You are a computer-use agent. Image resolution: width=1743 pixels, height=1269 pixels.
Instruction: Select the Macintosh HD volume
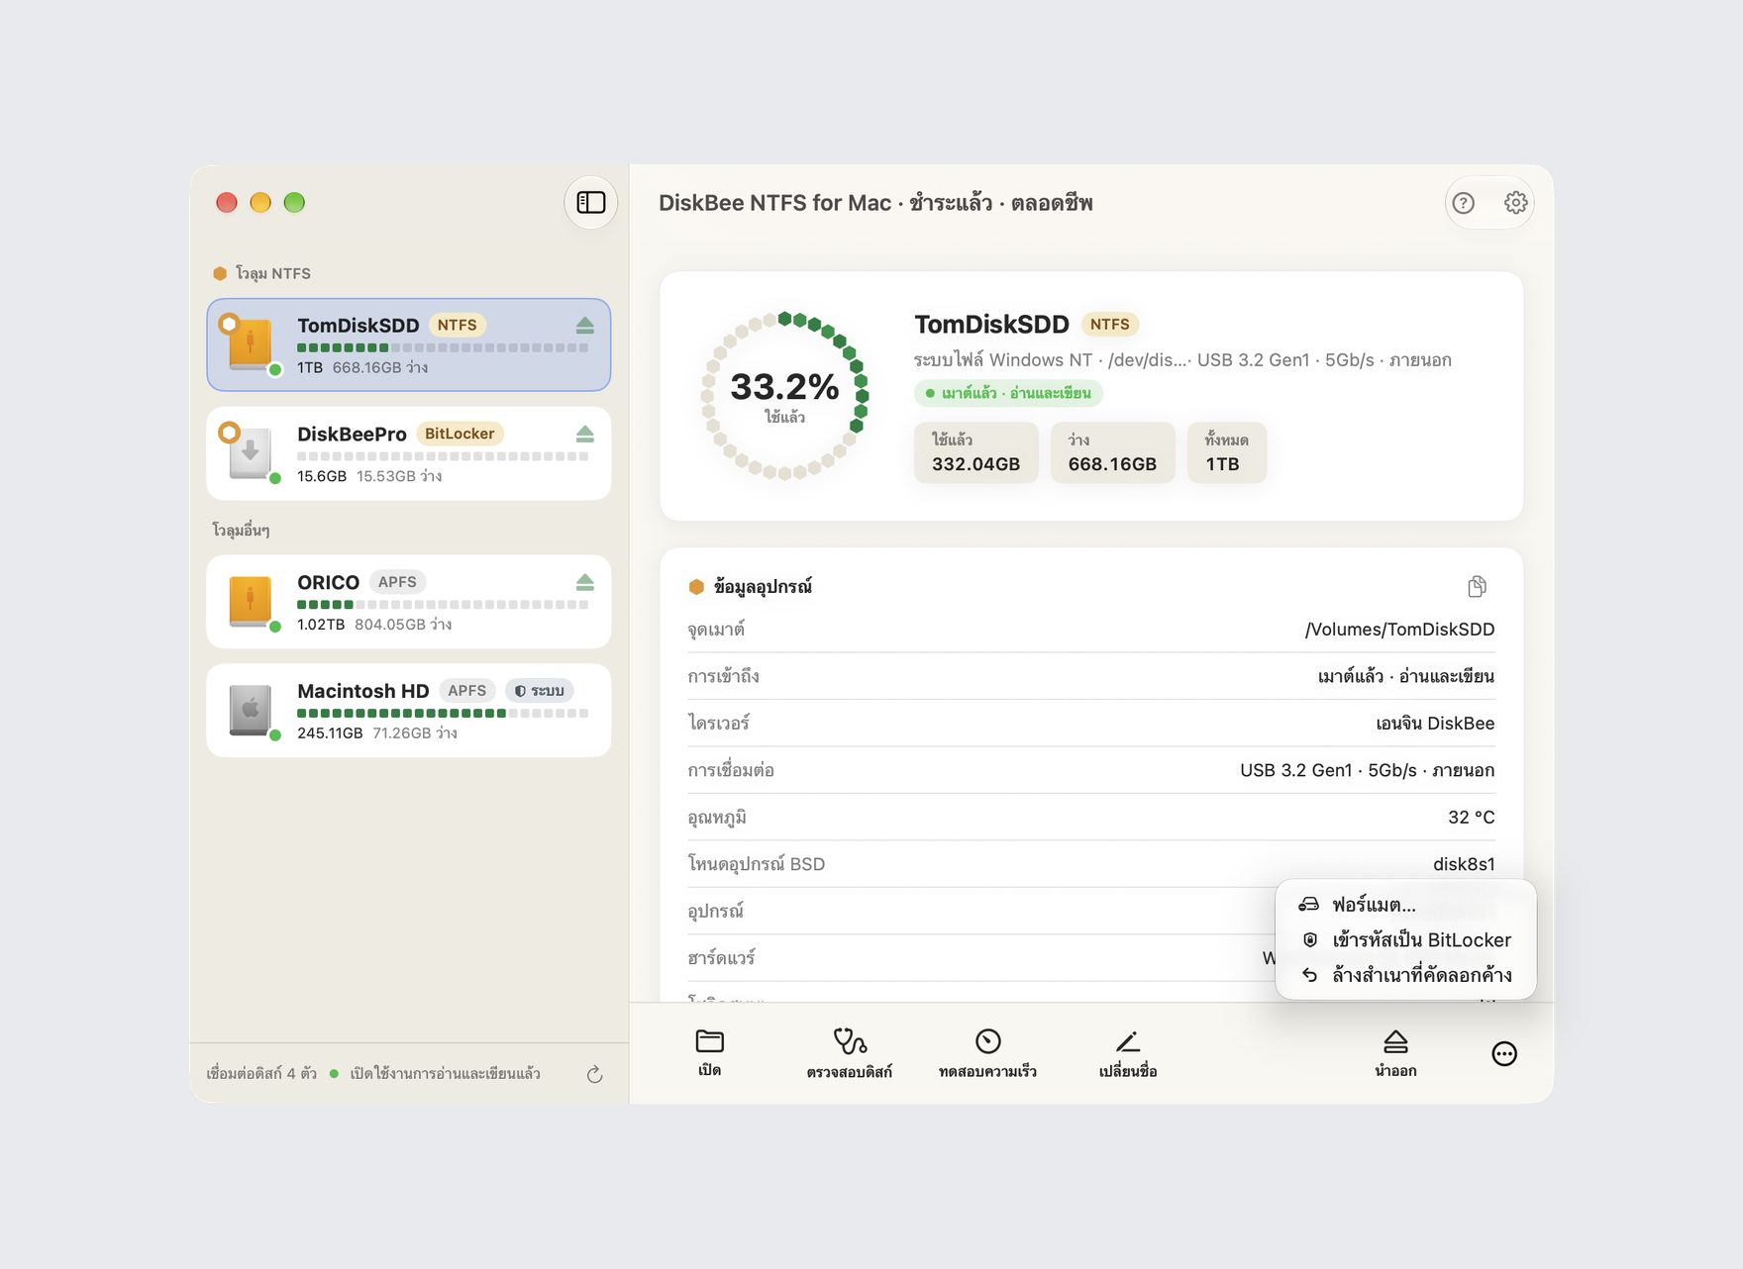(x=409, y=711)
